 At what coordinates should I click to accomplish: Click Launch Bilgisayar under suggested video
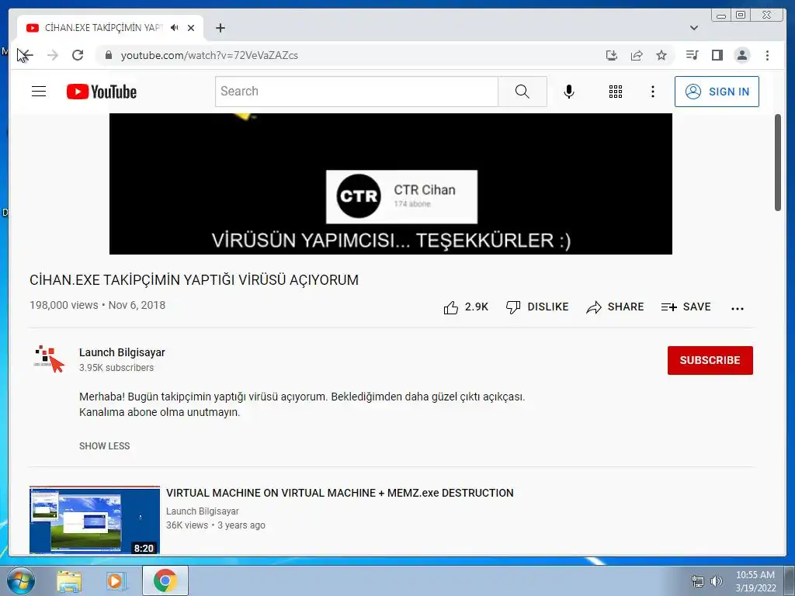(x=203, y=511)
